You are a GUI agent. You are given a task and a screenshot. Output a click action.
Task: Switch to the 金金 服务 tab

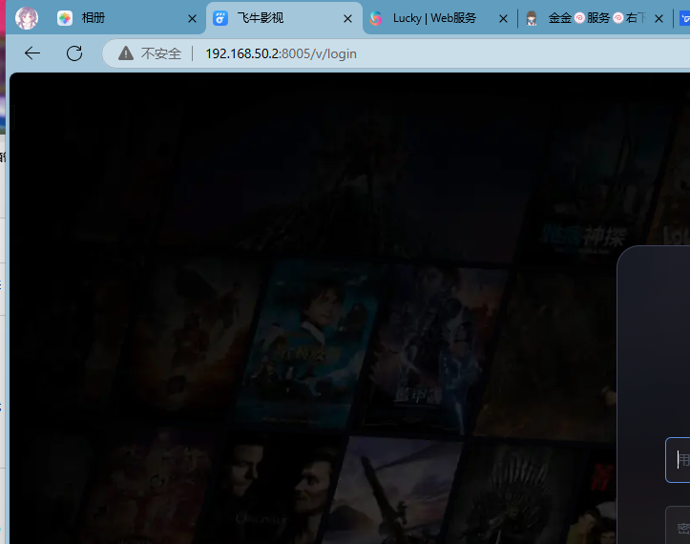pos(595,18)
